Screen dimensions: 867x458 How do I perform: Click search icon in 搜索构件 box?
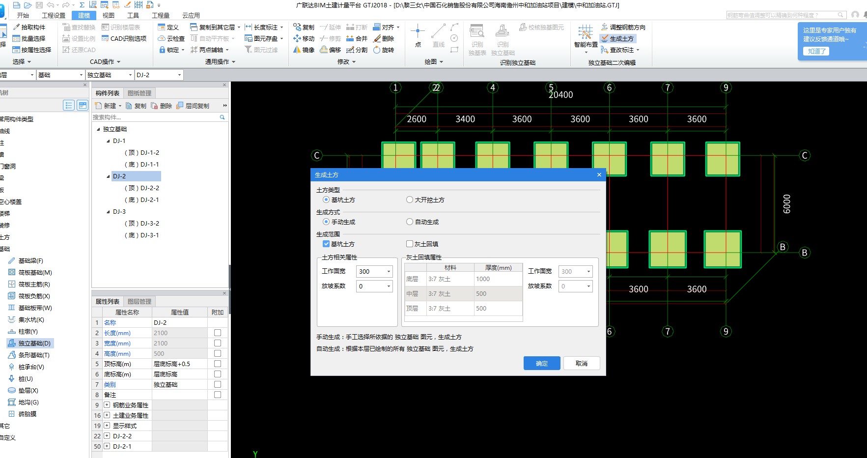pos(222,117)
